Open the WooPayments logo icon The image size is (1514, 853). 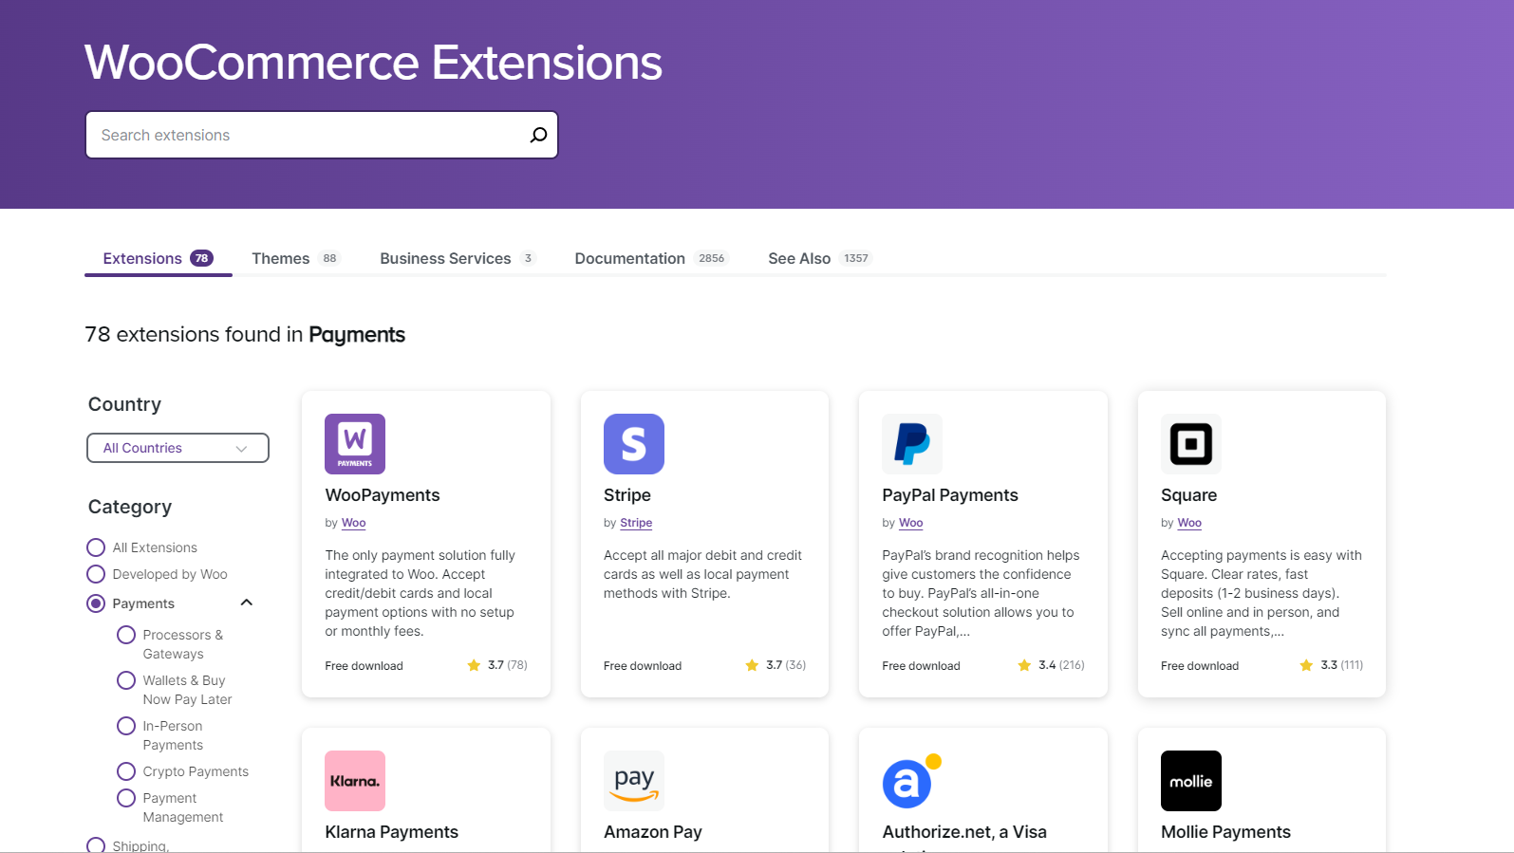click(x=355, y=444)
